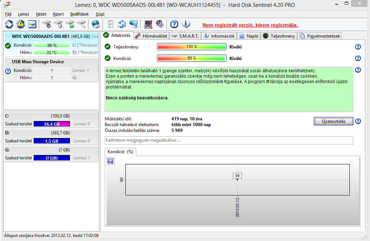This screenshot has width=370, height=241.
Task: Click the D: 1,5 GB free space bar
Action: tap(52, 141)
